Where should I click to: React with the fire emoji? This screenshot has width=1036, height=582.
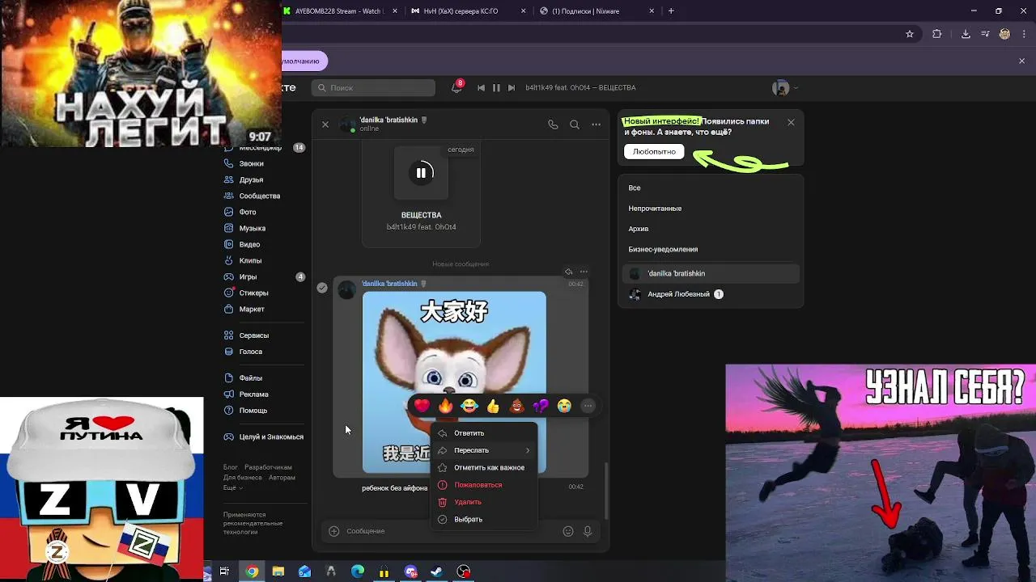point(445,406)
